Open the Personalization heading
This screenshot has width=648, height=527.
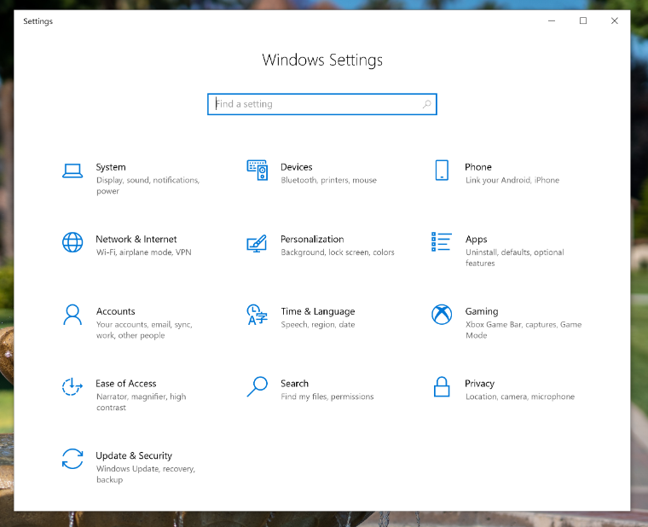coord(312,240)
